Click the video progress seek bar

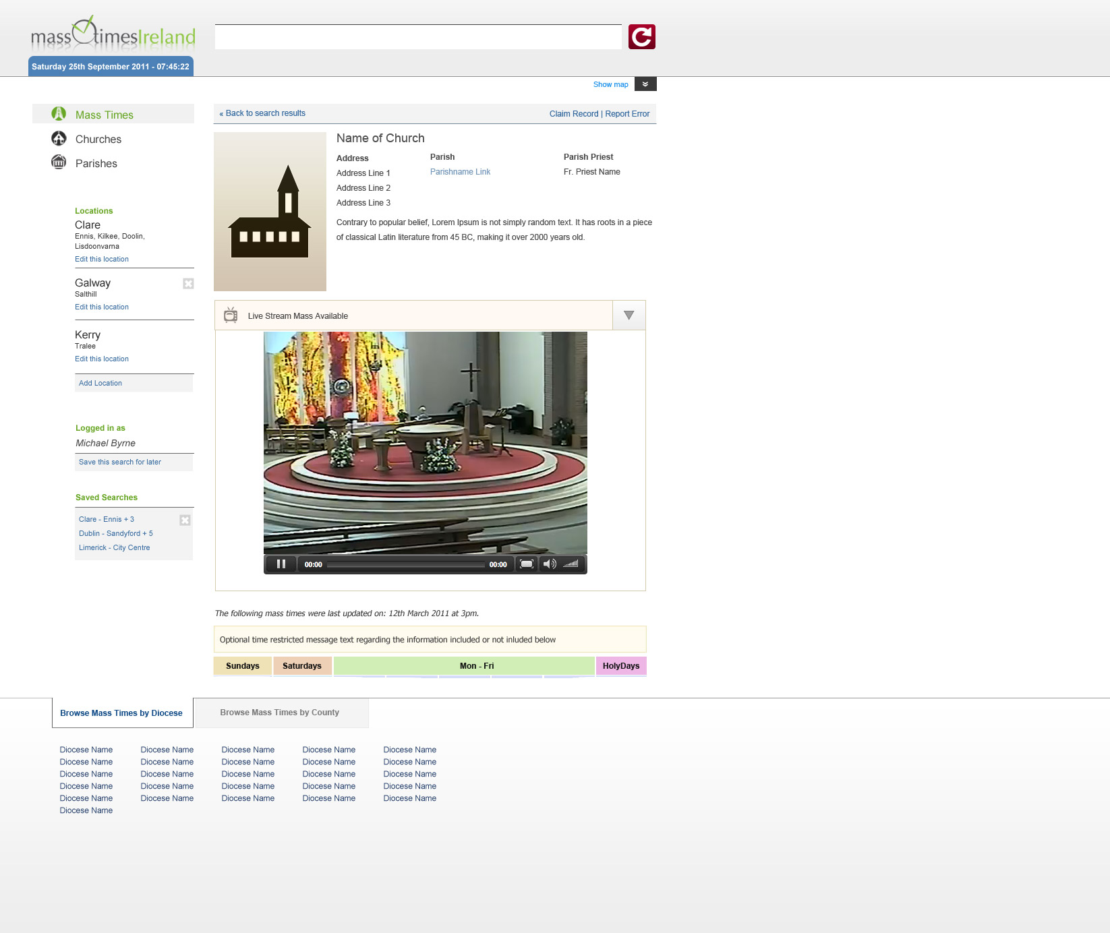click(405, 565)
